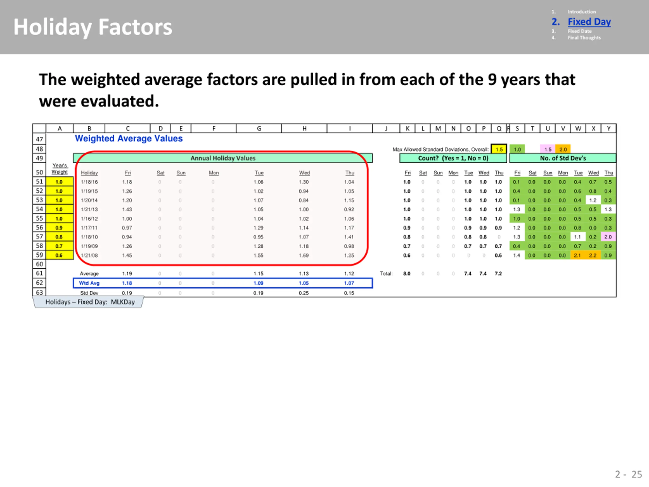Image resolution: width=649 pixels, height=487 pixels.
Task: Click holiday date 1/19/15
Action: coord(89,191)
